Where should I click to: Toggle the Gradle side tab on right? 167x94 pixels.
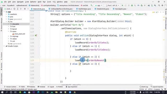[166, 12]
